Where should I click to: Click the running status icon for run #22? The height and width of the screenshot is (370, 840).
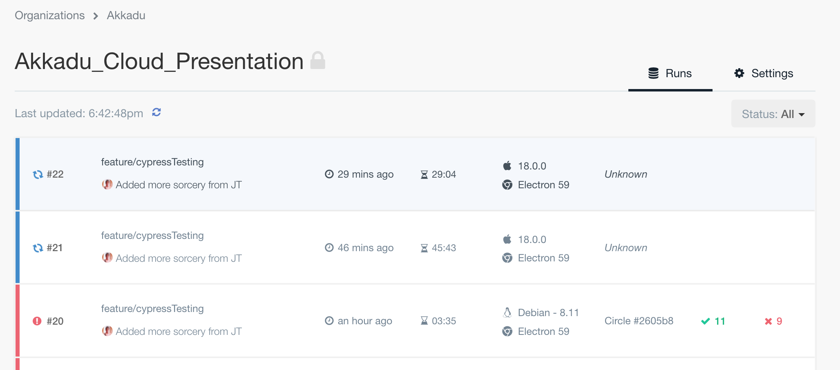(38, 174)
